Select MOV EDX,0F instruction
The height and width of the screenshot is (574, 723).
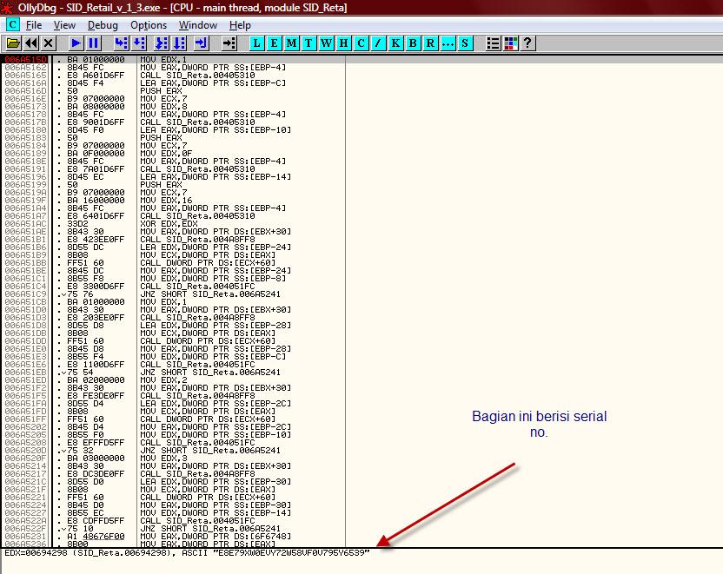click(166, 154)
